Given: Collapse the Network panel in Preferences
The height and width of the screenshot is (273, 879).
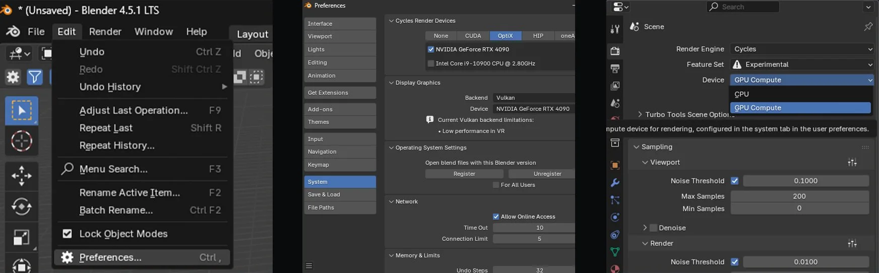Looking at the screenshot, I should (391, 201).
